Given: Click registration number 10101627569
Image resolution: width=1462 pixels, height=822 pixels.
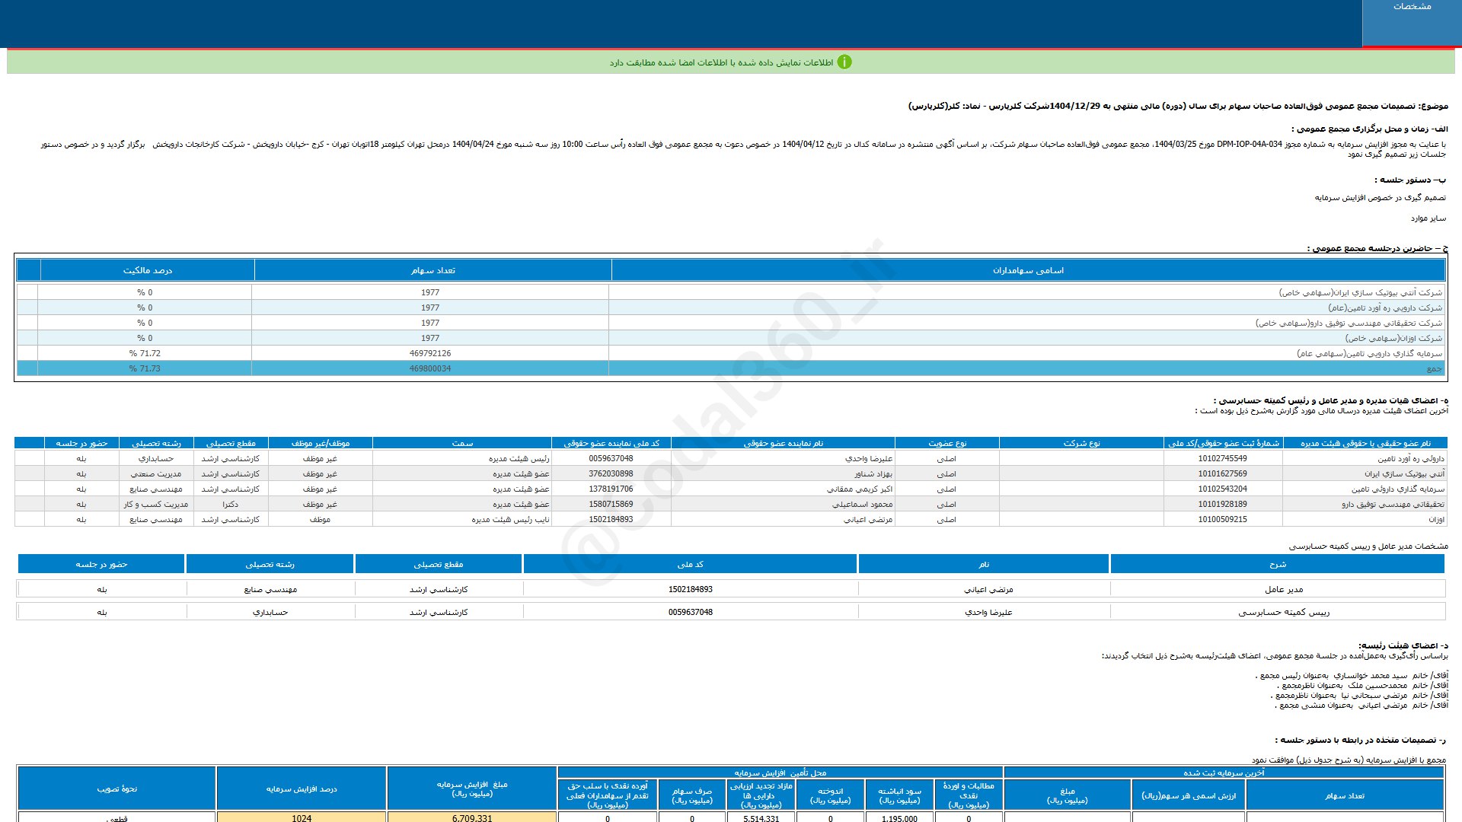Looking at the screenshot, I should [1222, 473].
